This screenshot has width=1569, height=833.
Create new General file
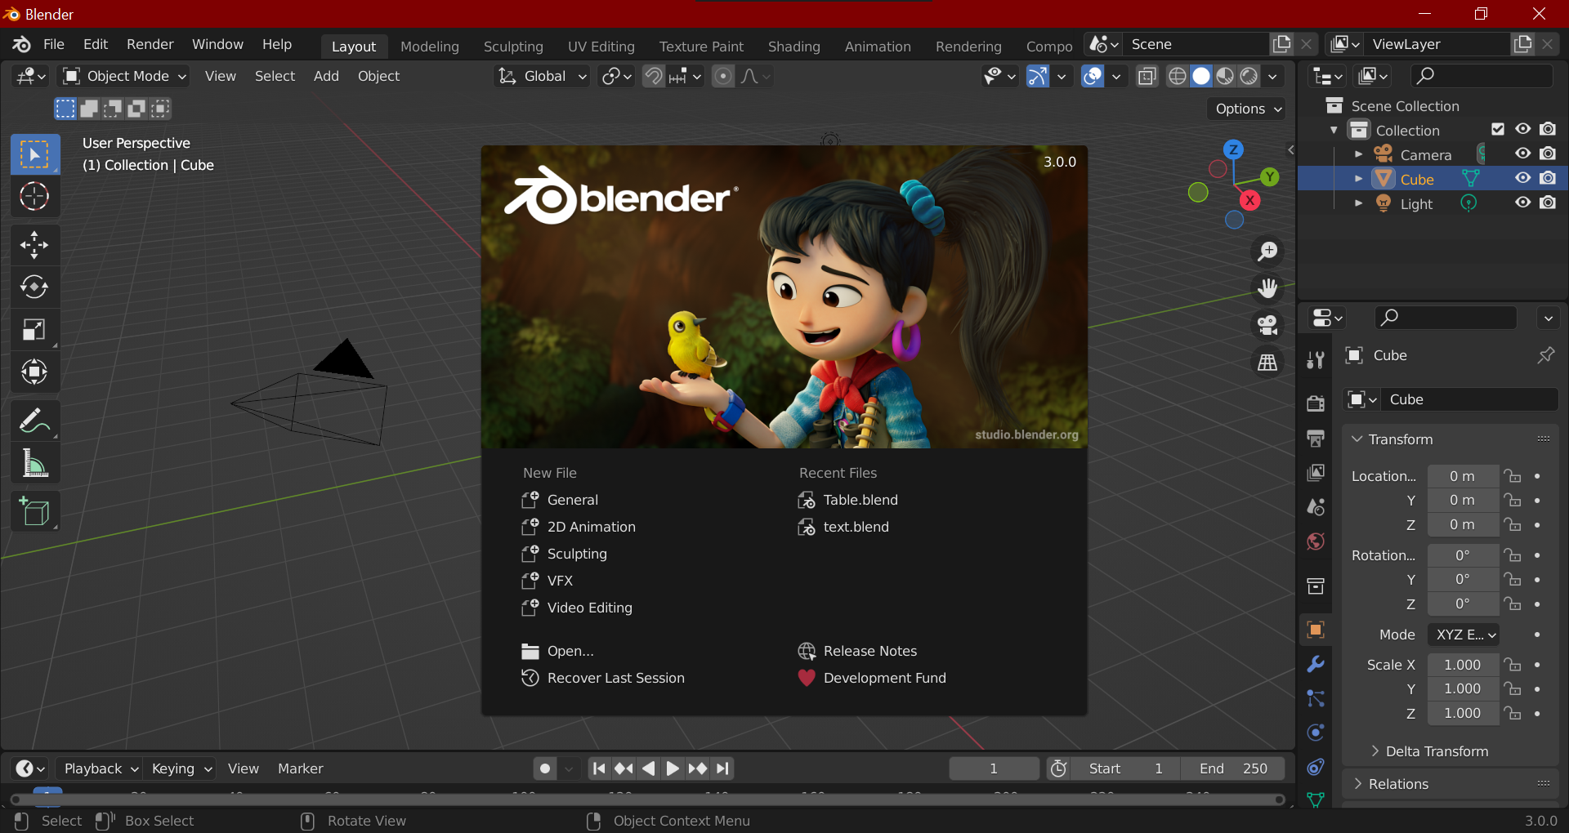[560, 500]
